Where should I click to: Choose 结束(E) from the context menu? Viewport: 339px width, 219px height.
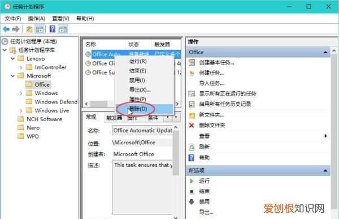144,71
